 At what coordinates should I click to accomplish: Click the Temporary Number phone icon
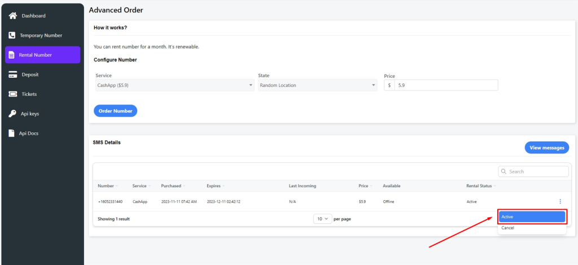pyautogui.click(x=12, y=35)
